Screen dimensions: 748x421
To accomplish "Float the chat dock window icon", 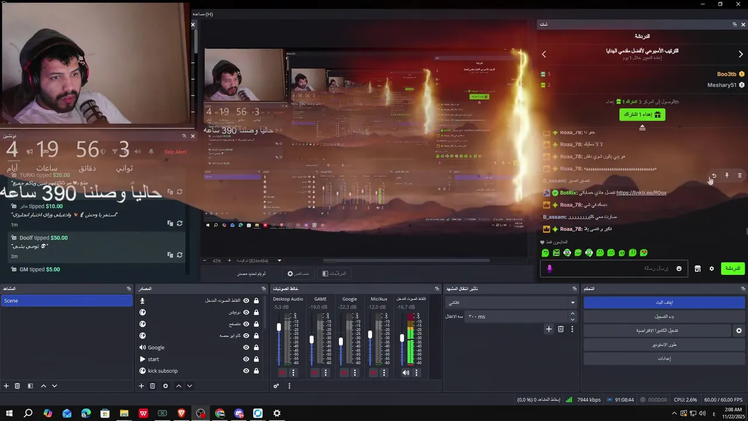I will point(735,25).
